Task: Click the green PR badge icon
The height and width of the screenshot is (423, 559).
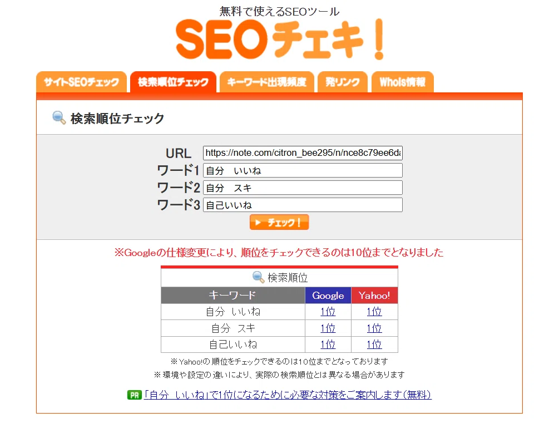Action: tap(135, 395)
